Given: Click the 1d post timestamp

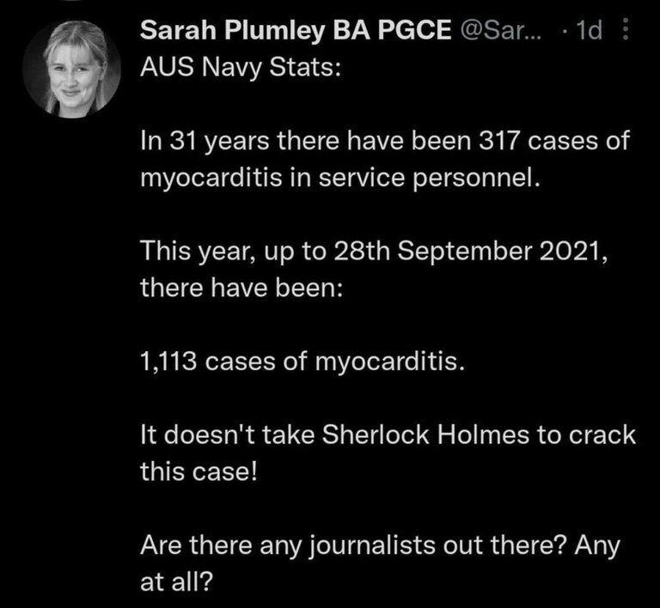Looking at the screenshot, I should 589,30.
